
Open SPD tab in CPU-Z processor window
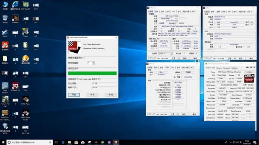[x=174, y=12]
